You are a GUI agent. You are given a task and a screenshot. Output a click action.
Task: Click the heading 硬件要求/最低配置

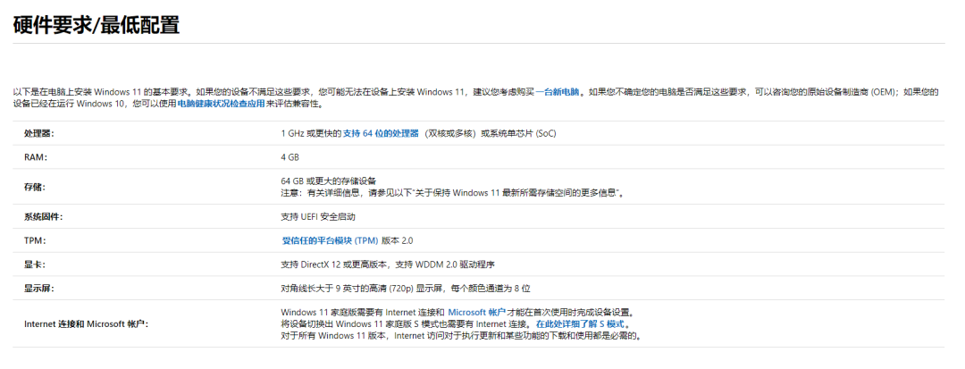pos(96,25)
